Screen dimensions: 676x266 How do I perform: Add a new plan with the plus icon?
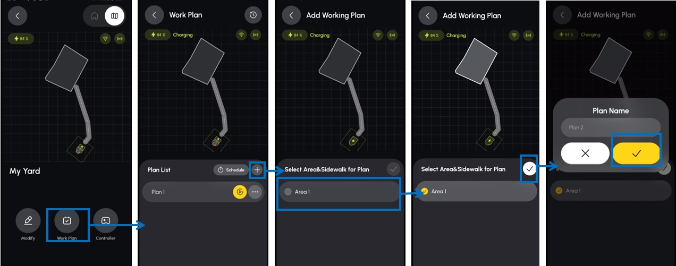(x=257, y=170)
